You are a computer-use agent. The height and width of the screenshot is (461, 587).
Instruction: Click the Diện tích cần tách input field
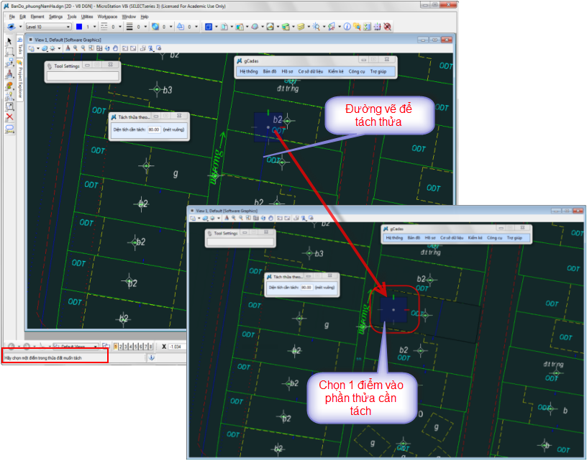(x=153, y=130)
